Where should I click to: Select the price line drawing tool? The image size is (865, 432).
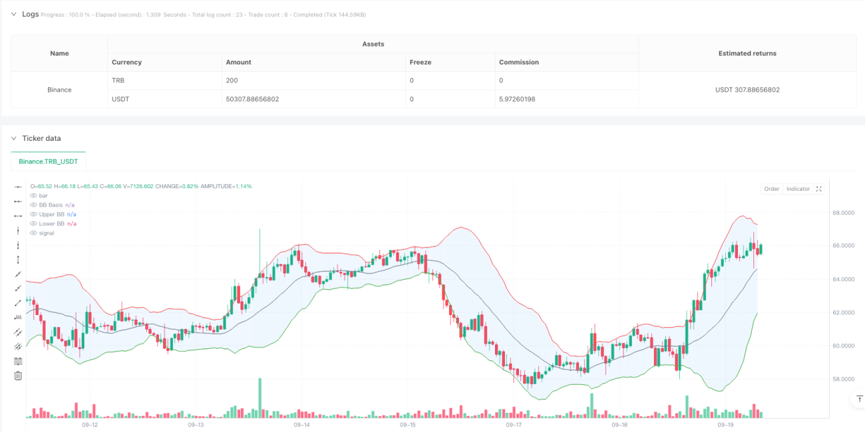(18, 317)
